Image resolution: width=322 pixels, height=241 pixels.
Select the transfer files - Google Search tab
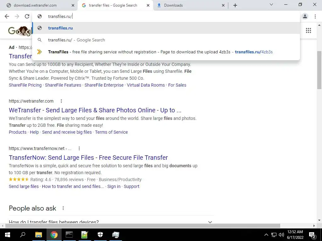(115, 5)
